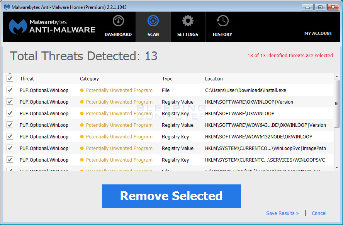This screenshot has height=225, width=343.
Task: Switch to the History tab
Action: coord(222,27)
